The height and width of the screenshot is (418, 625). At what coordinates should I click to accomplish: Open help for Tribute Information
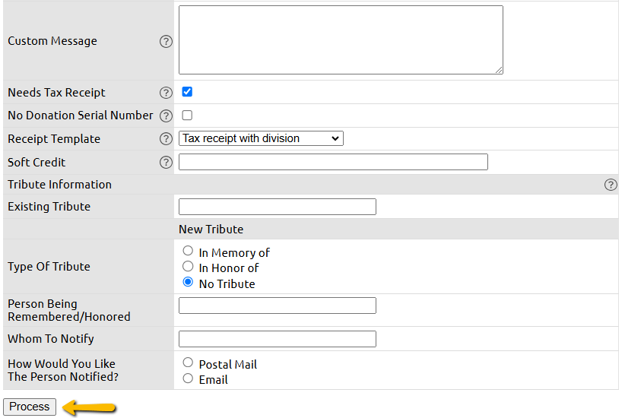click(x=611, y=185)
